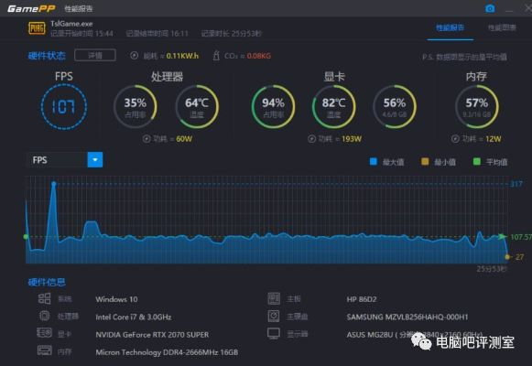
Task: Click the SAMSUNG MZVLB256HAHQ-000H1 text
Action: pos(407,317)
